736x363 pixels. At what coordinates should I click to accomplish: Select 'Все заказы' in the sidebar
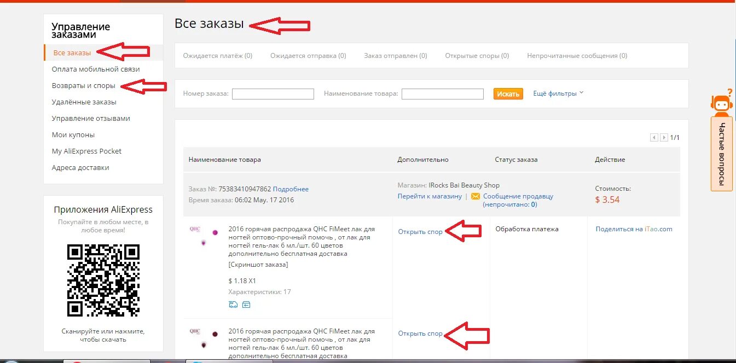(x=72, y=52)
